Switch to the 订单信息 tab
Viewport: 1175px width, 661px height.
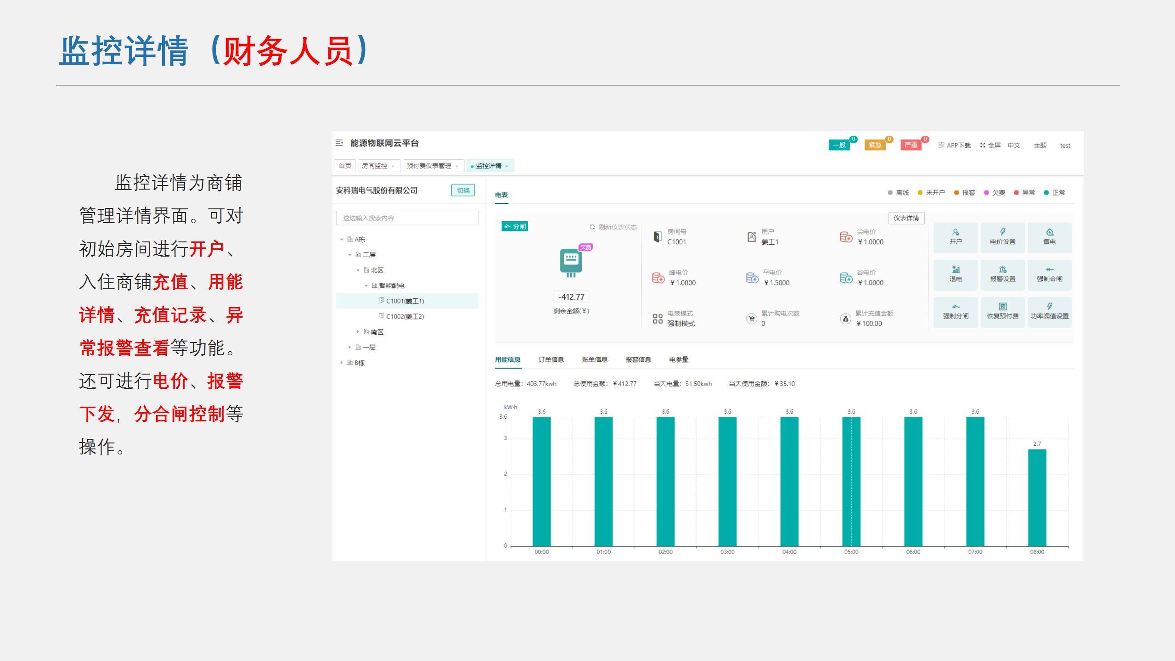coord(551,359)
